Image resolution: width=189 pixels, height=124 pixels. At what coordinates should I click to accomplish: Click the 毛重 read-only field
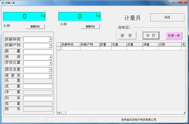point(38,81)
